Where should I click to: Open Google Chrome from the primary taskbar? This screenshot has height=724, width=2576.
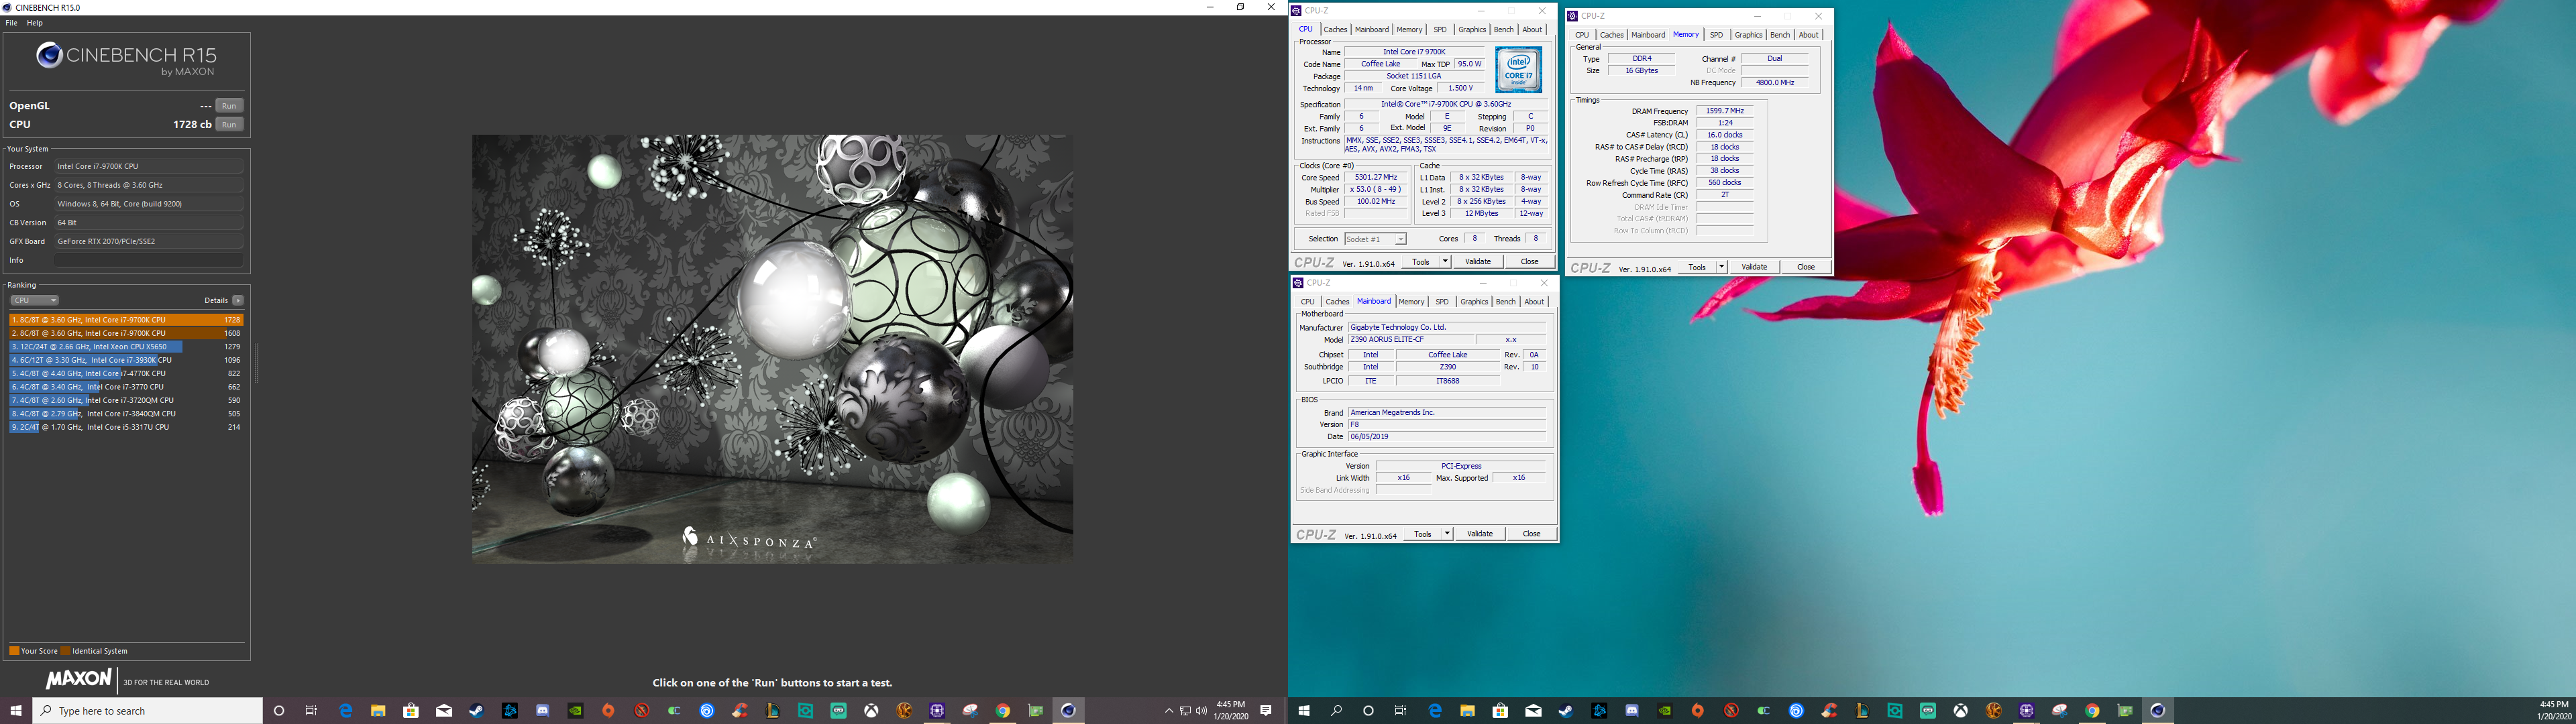[1002, 711]
